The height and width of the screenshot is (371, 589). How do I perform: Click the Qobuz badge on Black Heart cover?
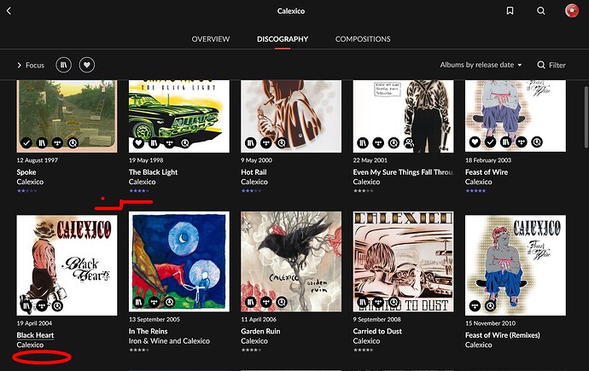tap(57, 306)
